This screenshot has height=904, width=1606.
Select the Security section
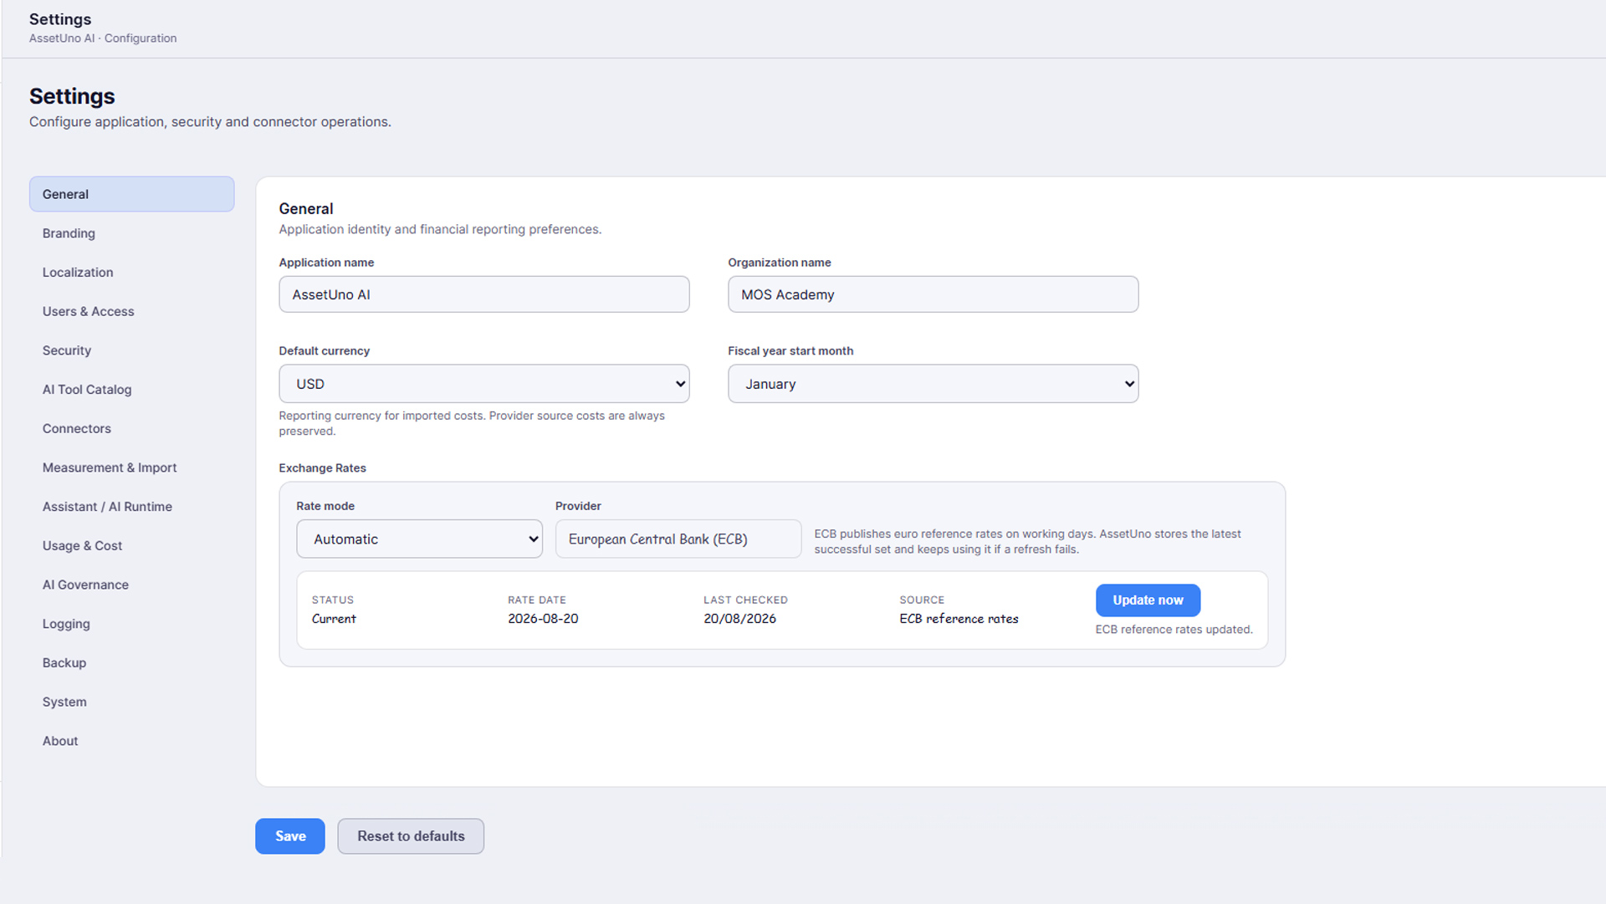pyautogui.click(x=131, y=350)
